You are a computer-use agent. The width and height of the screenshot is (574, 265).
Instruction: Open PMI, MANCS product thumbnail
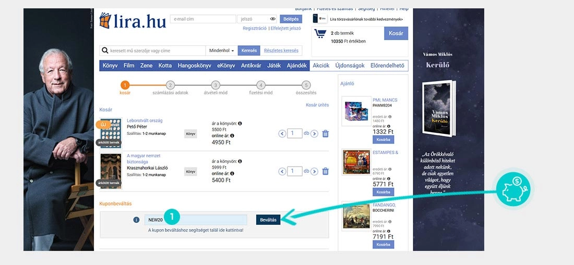pos(356,111)
